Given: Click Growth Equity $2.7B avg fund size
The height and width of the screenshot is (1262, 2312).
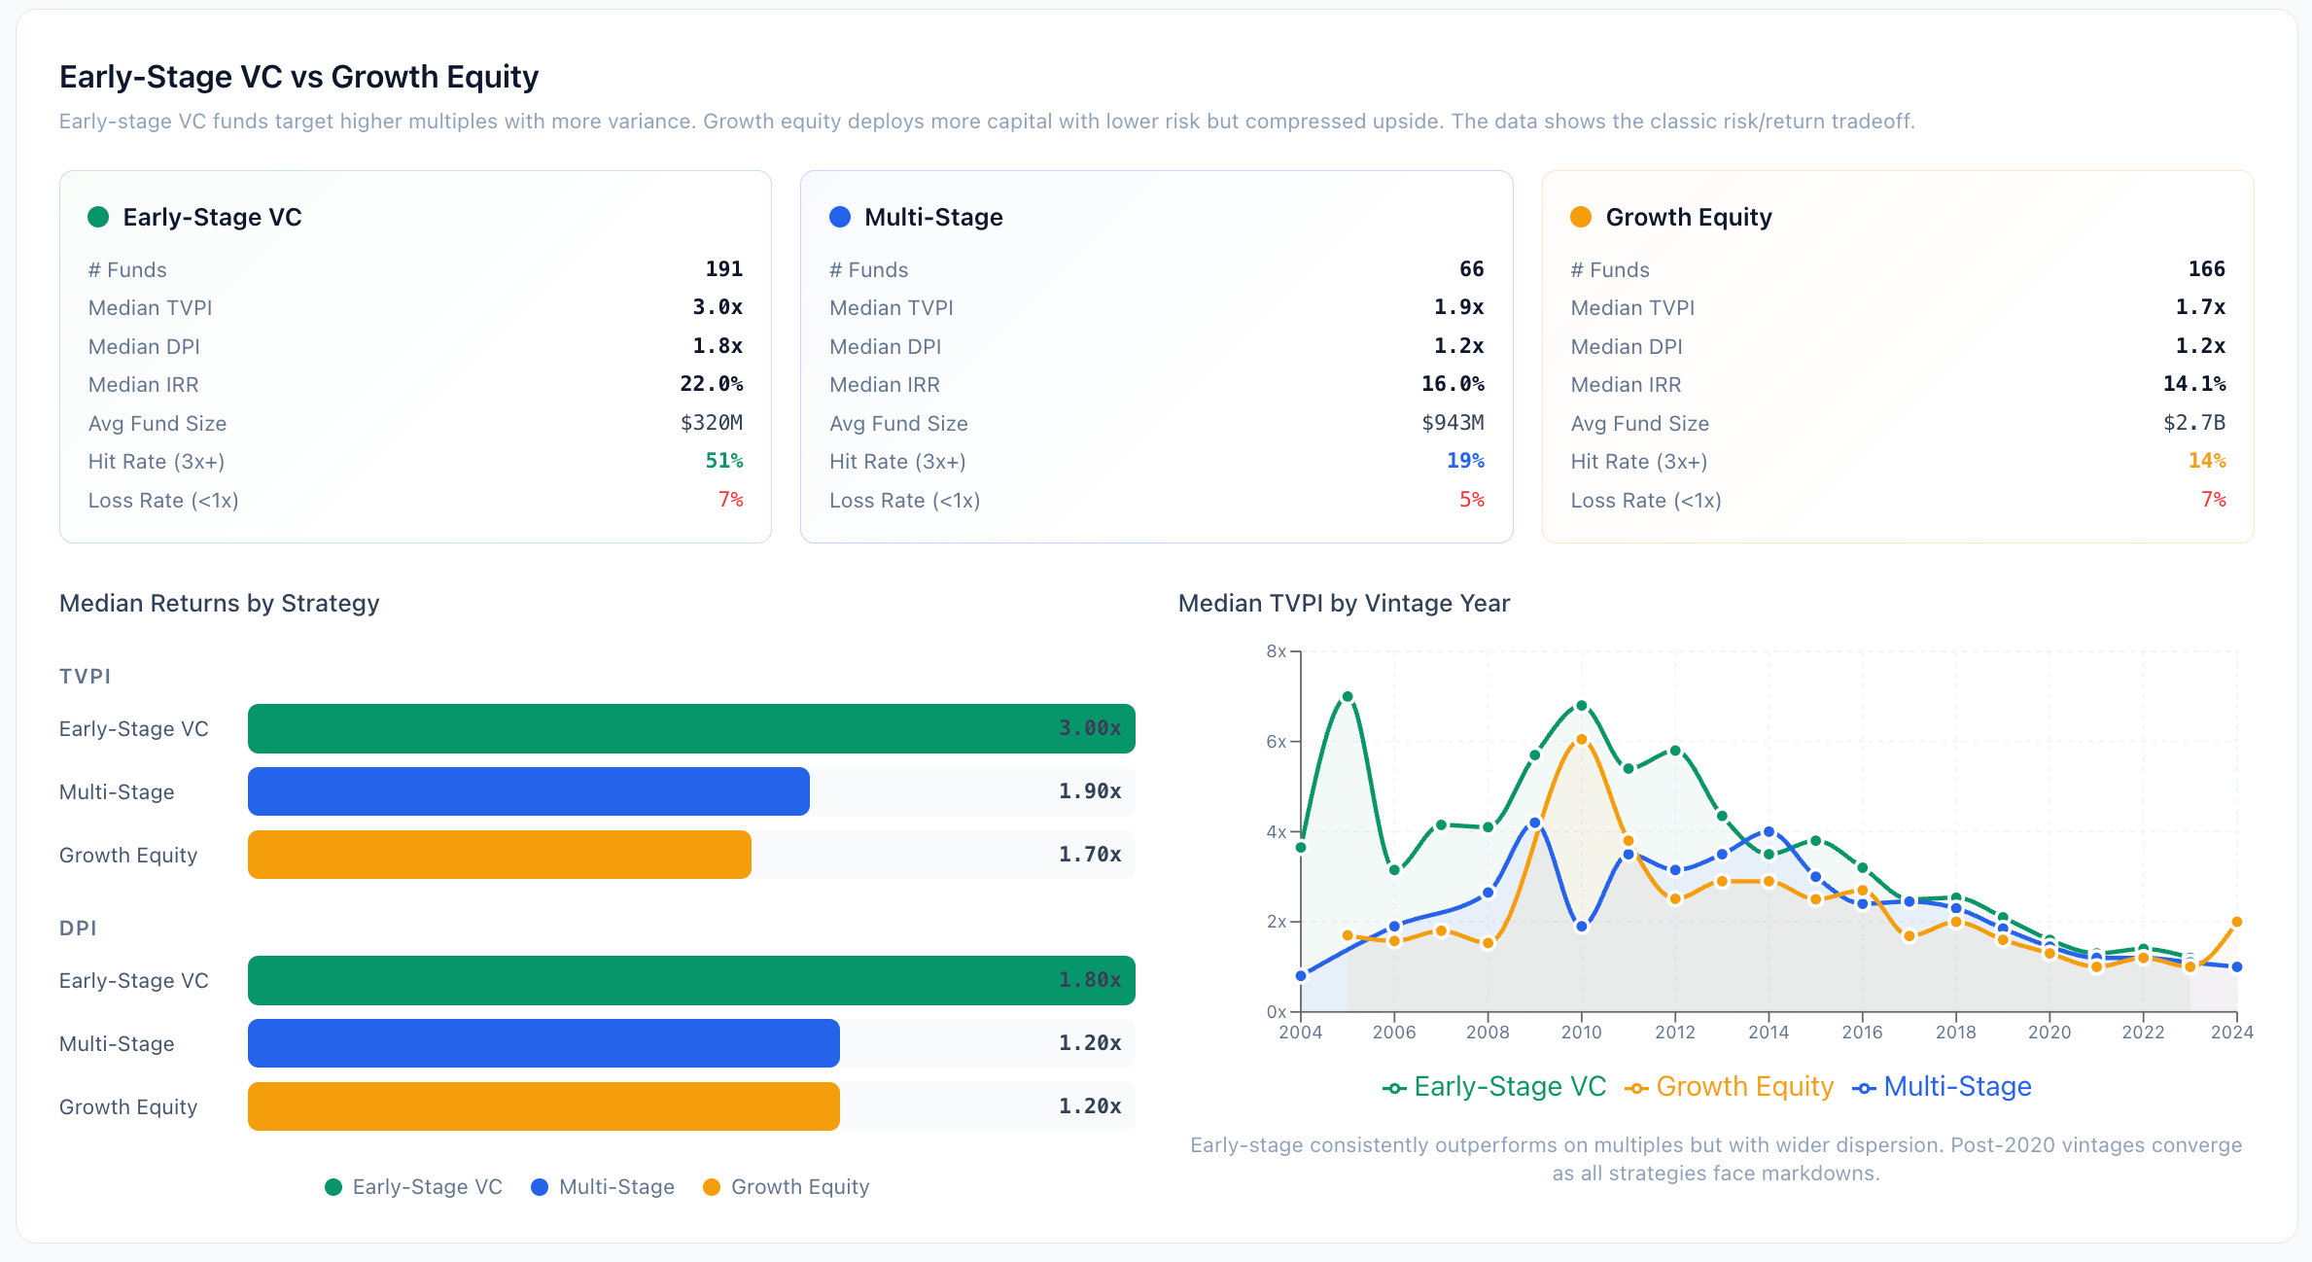Looking at the screenshot, I should [2194, 423].
